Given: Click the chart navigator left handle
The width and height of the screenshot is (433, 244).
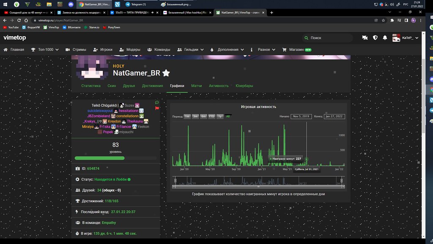Looking at the screenshot, I should 174,181.
